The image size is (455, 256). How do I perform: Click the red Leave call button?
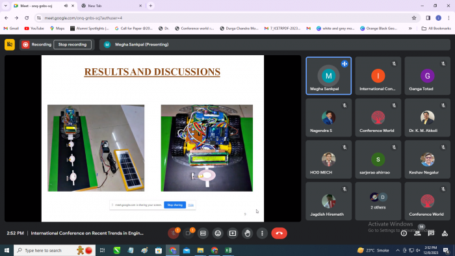[x=279, y=233]
